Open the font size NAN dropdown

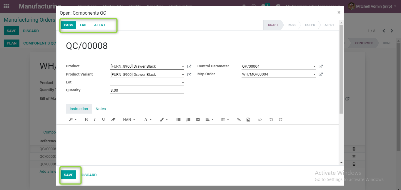pyautogui.click(x=129, y=119)
